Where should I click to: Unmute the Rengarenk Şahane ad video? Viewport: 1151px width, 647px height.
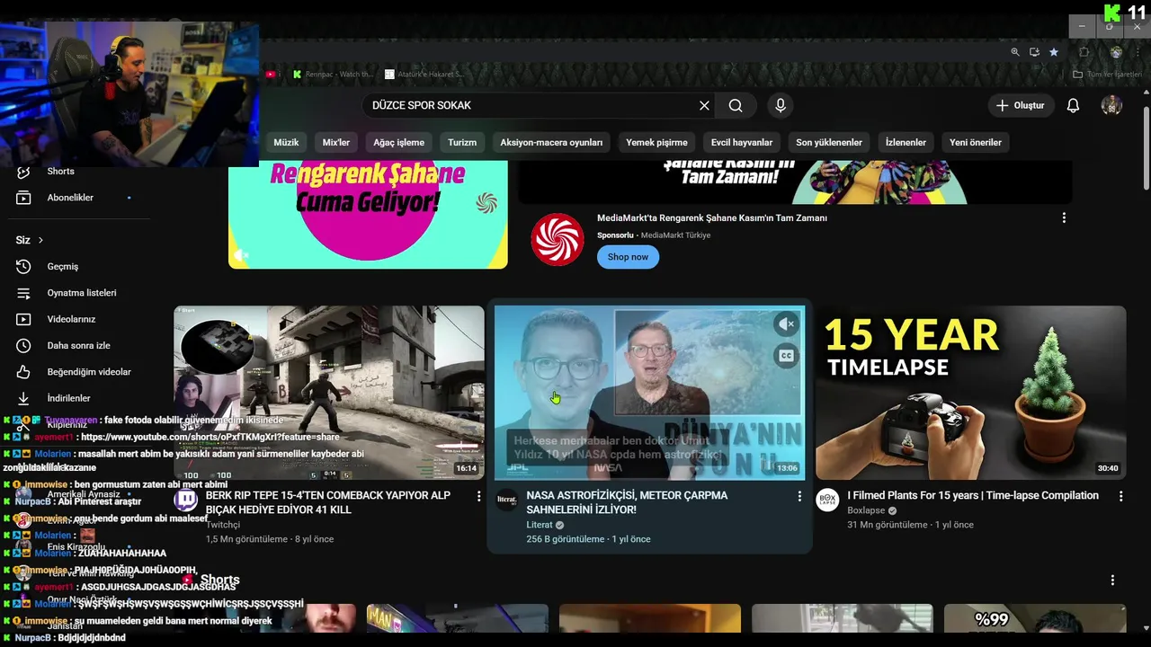tap(240, 255)
